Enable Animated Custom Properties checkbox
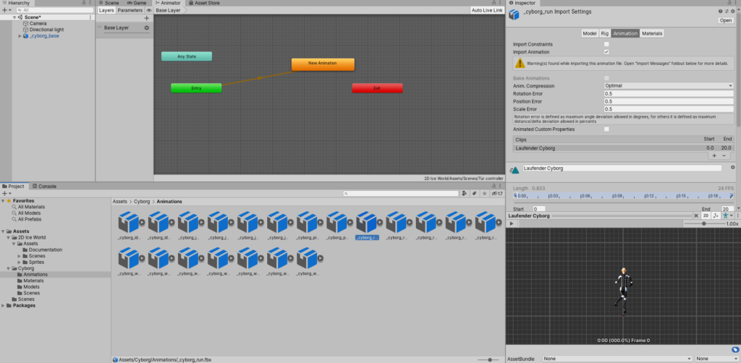This screenshot has height=363, width=741. click(x=606, y=129)
